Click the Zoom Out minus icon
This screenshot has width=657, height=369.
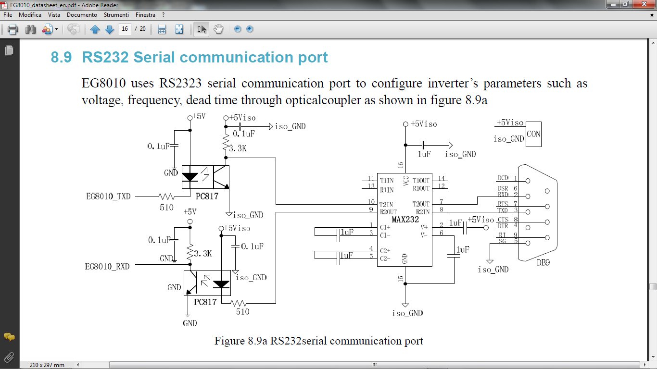click(238, 29)
